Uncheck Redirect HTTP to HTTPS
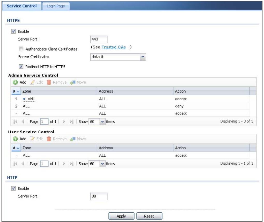The height and width of the screenshot is (222, 264). coord(21,67)
